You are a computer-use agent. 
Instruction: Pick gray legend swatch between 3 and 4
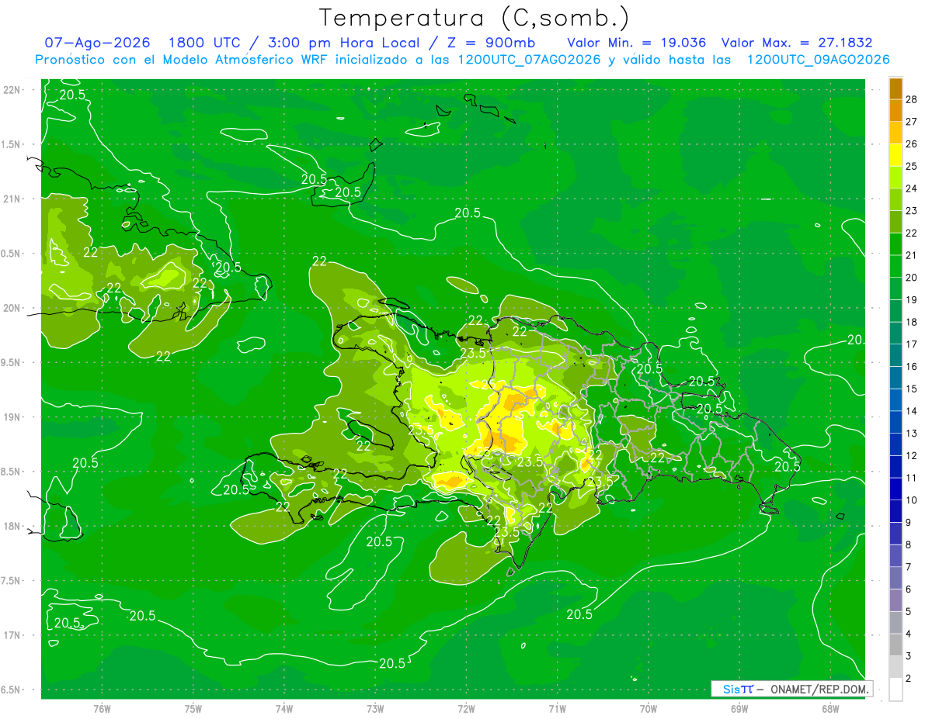895,645
